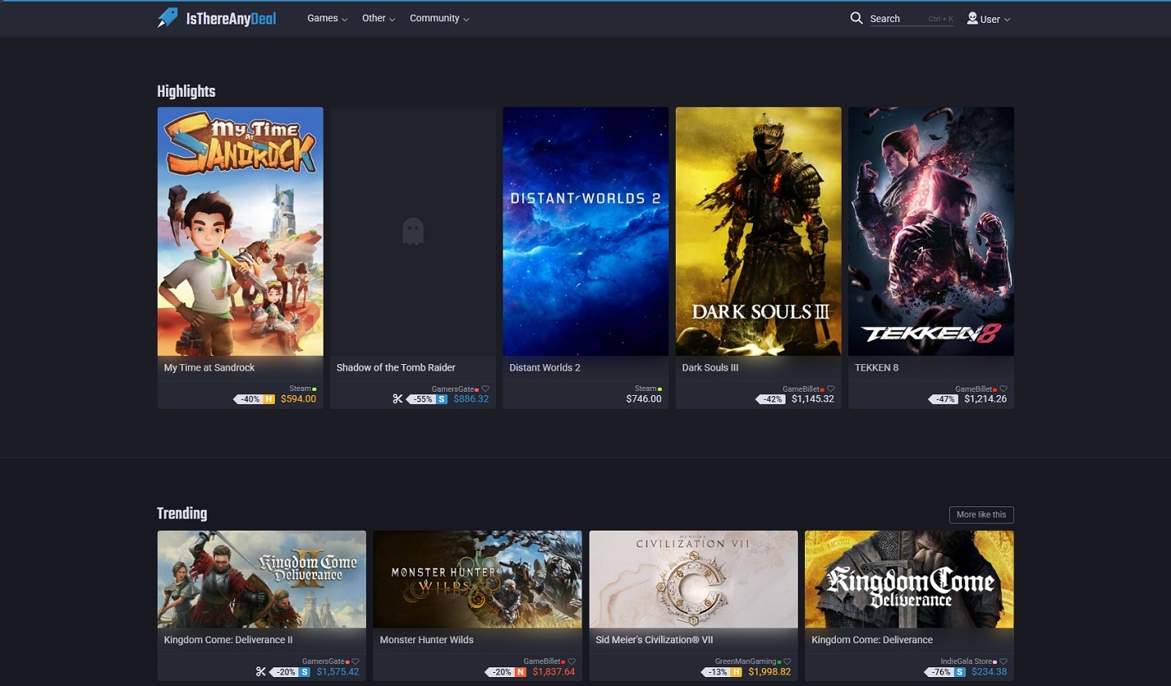The width and height of the screenshot is (1171, 686).
Task: Click the $1,837.64 price on Monster Hunter Wilds
Action: pyautogui.click(x=554, y=672)
